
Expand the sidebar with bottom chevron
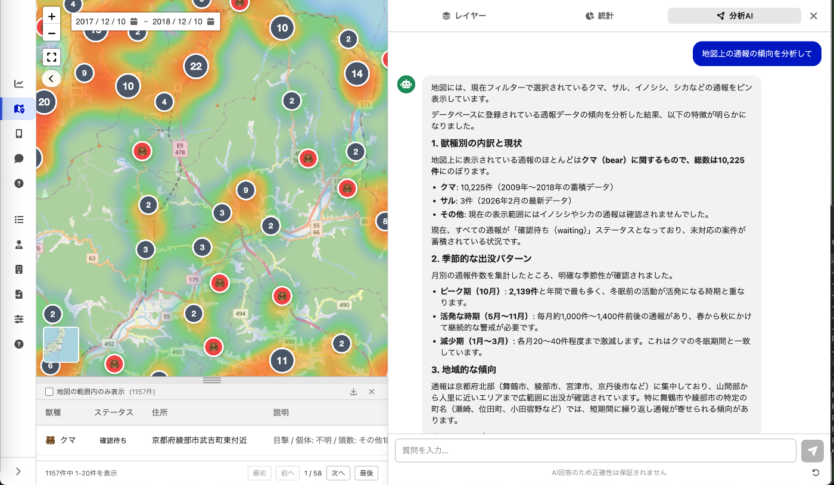click(x=18, y=471)
